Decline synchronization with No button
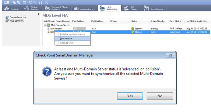Screen dimensions: 211x112 tap(160, 96)
